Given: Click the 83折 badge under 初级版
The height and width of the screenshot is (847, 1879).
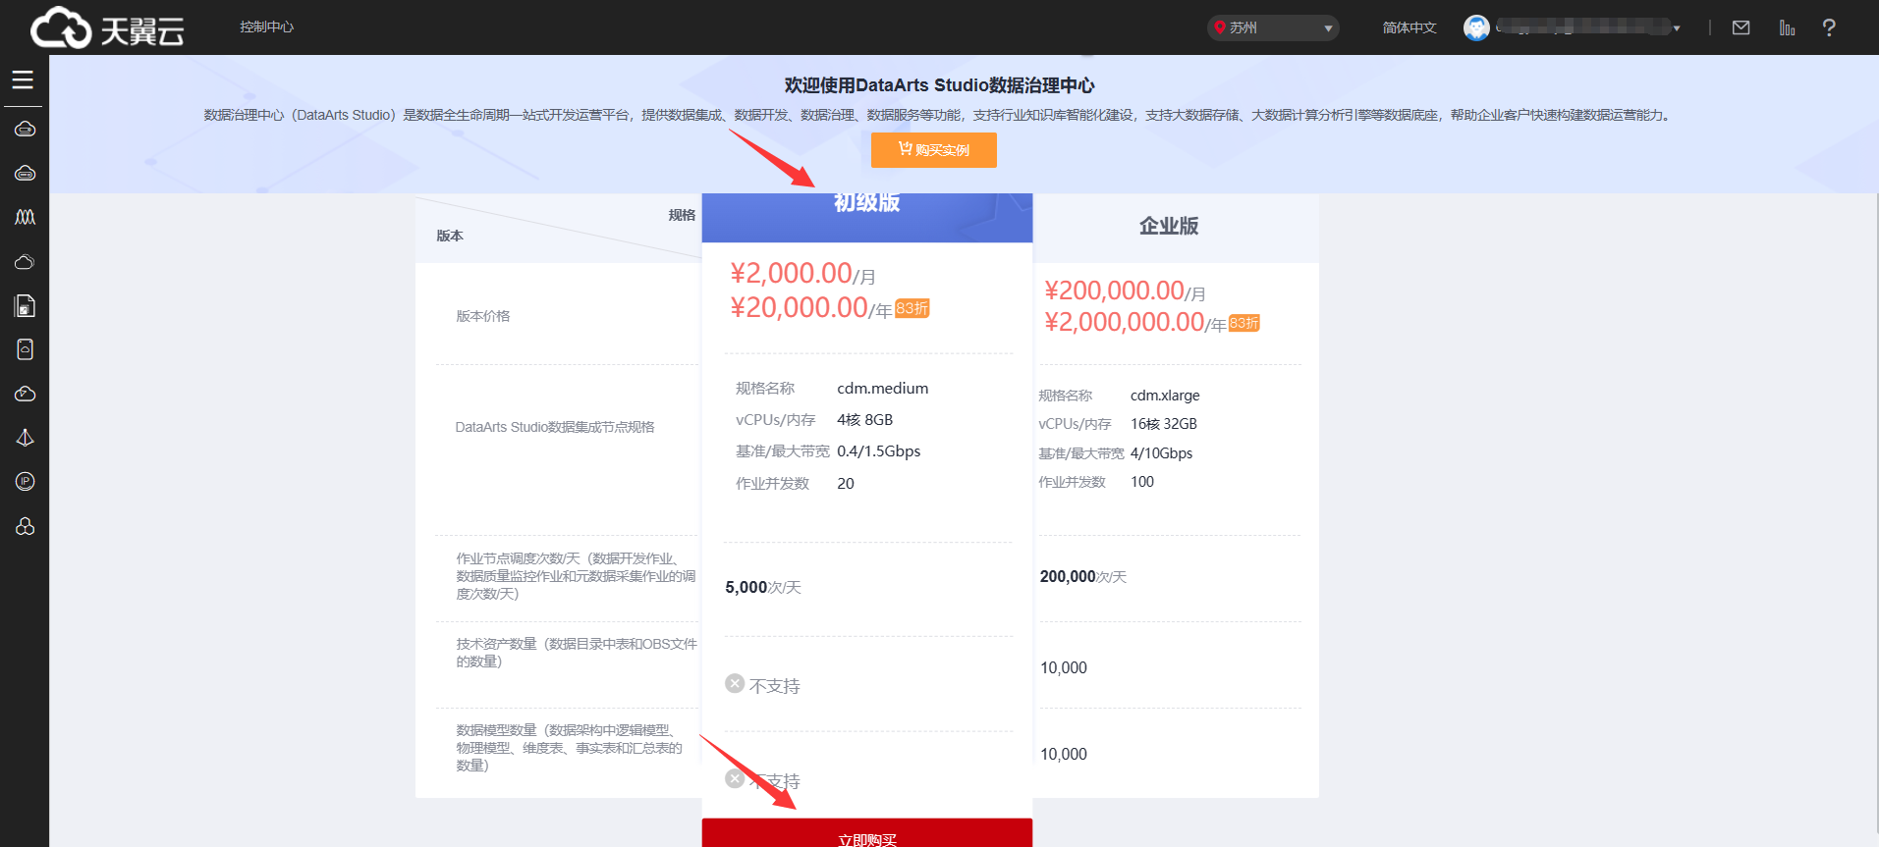Looking at the screenshot, I should 912,308.
